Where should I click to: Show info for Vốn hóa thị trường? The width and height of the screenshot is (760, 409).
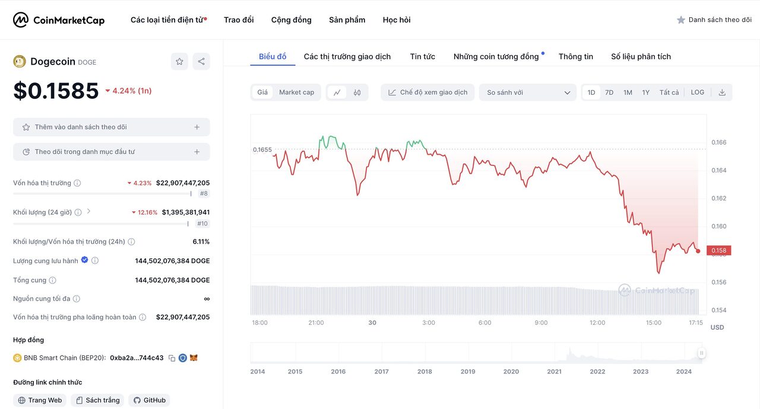point(77,183)
